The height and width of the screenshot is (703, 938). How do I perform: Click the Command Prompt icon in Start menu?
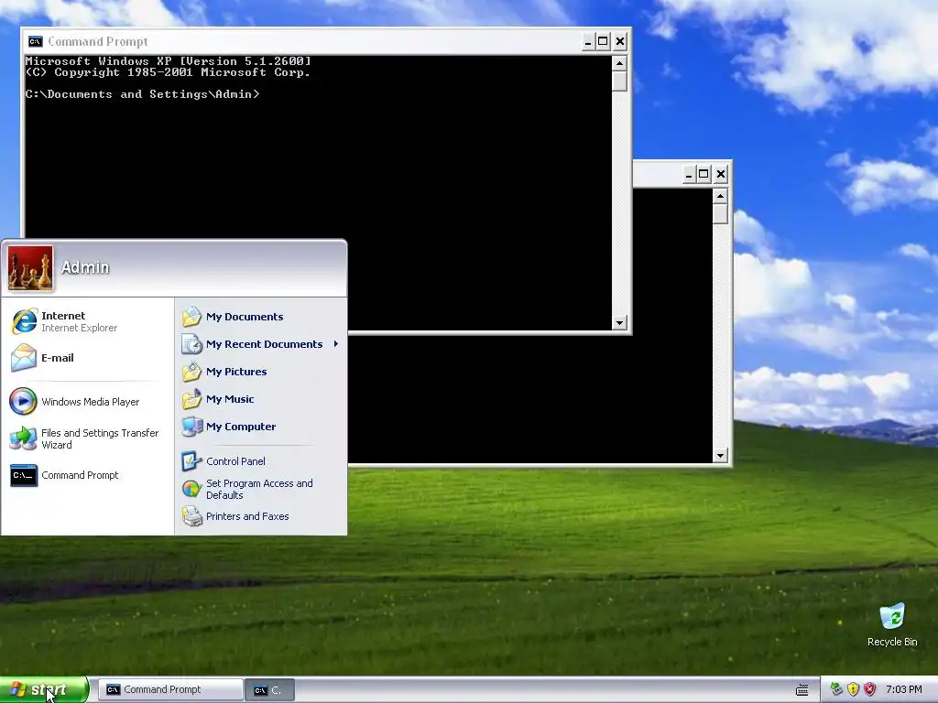point(24,475)
